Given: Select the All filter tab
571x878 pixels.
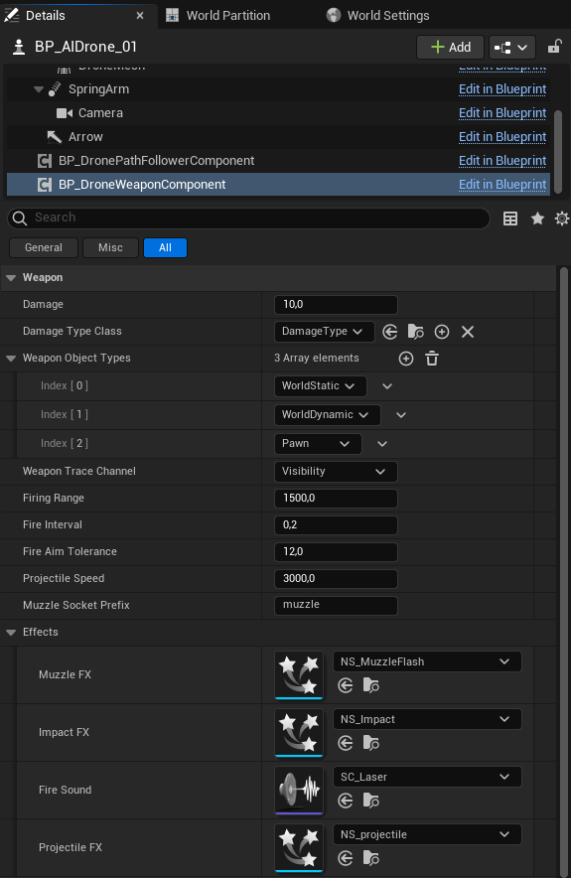Looking at the screenshot, I should pyautogui.click(x=165, y=247).
